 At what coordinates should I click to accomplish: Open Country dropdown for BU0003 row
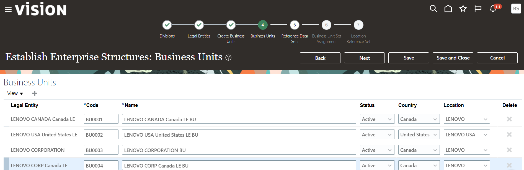click(419, 150)
